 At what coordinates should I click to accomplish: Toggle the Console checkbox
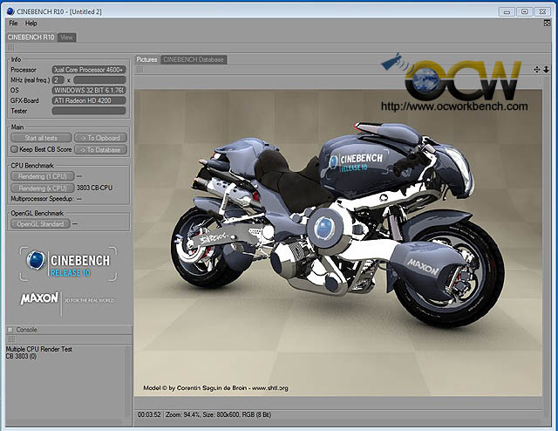click(10, 330)
